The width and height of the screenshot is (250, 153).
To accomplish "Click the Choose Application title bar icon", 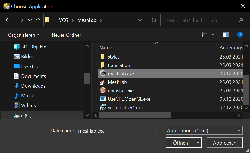I will pyautogui.click(x=6, y=6).
